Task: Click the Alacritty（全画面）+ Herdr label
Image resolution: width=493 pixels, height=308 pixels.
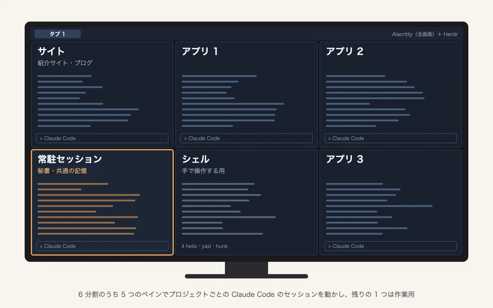Action: click(x=425, y=34)
